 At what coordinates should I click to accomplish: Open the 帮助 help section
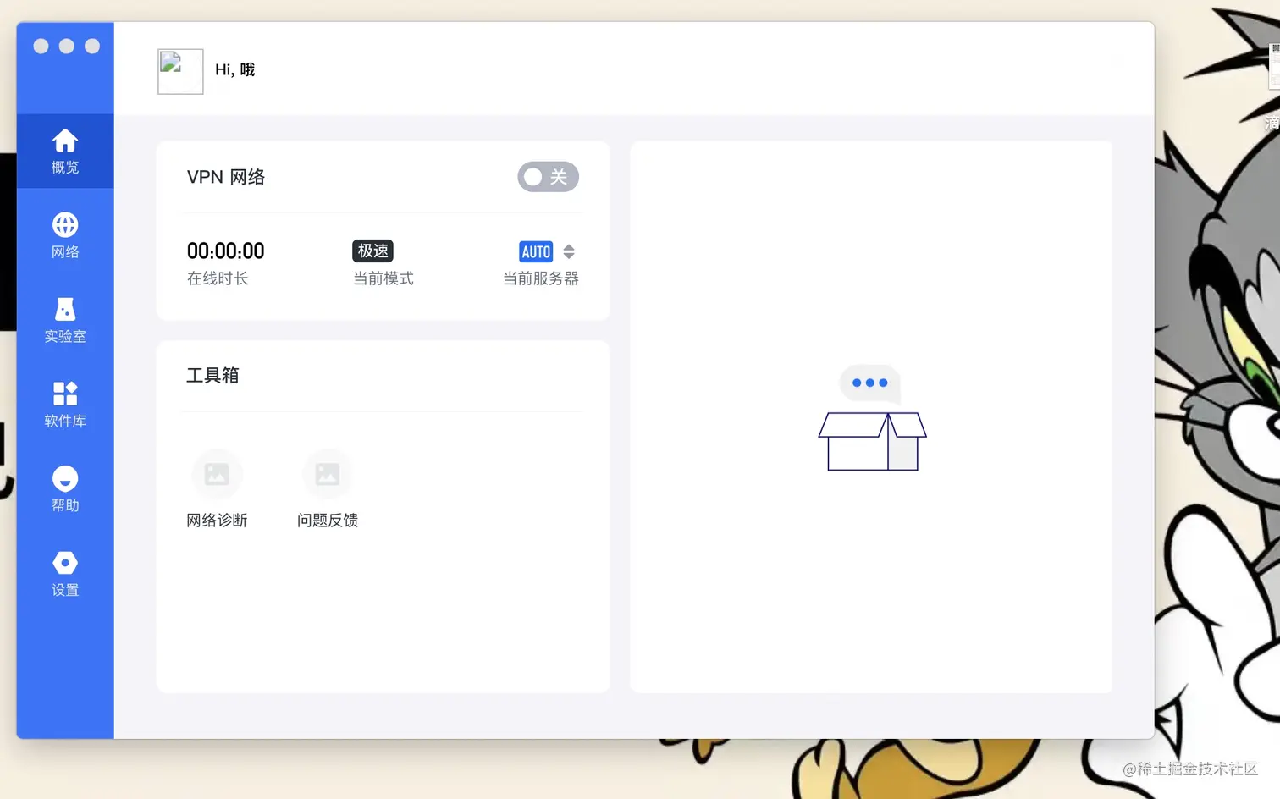[64, 489]
